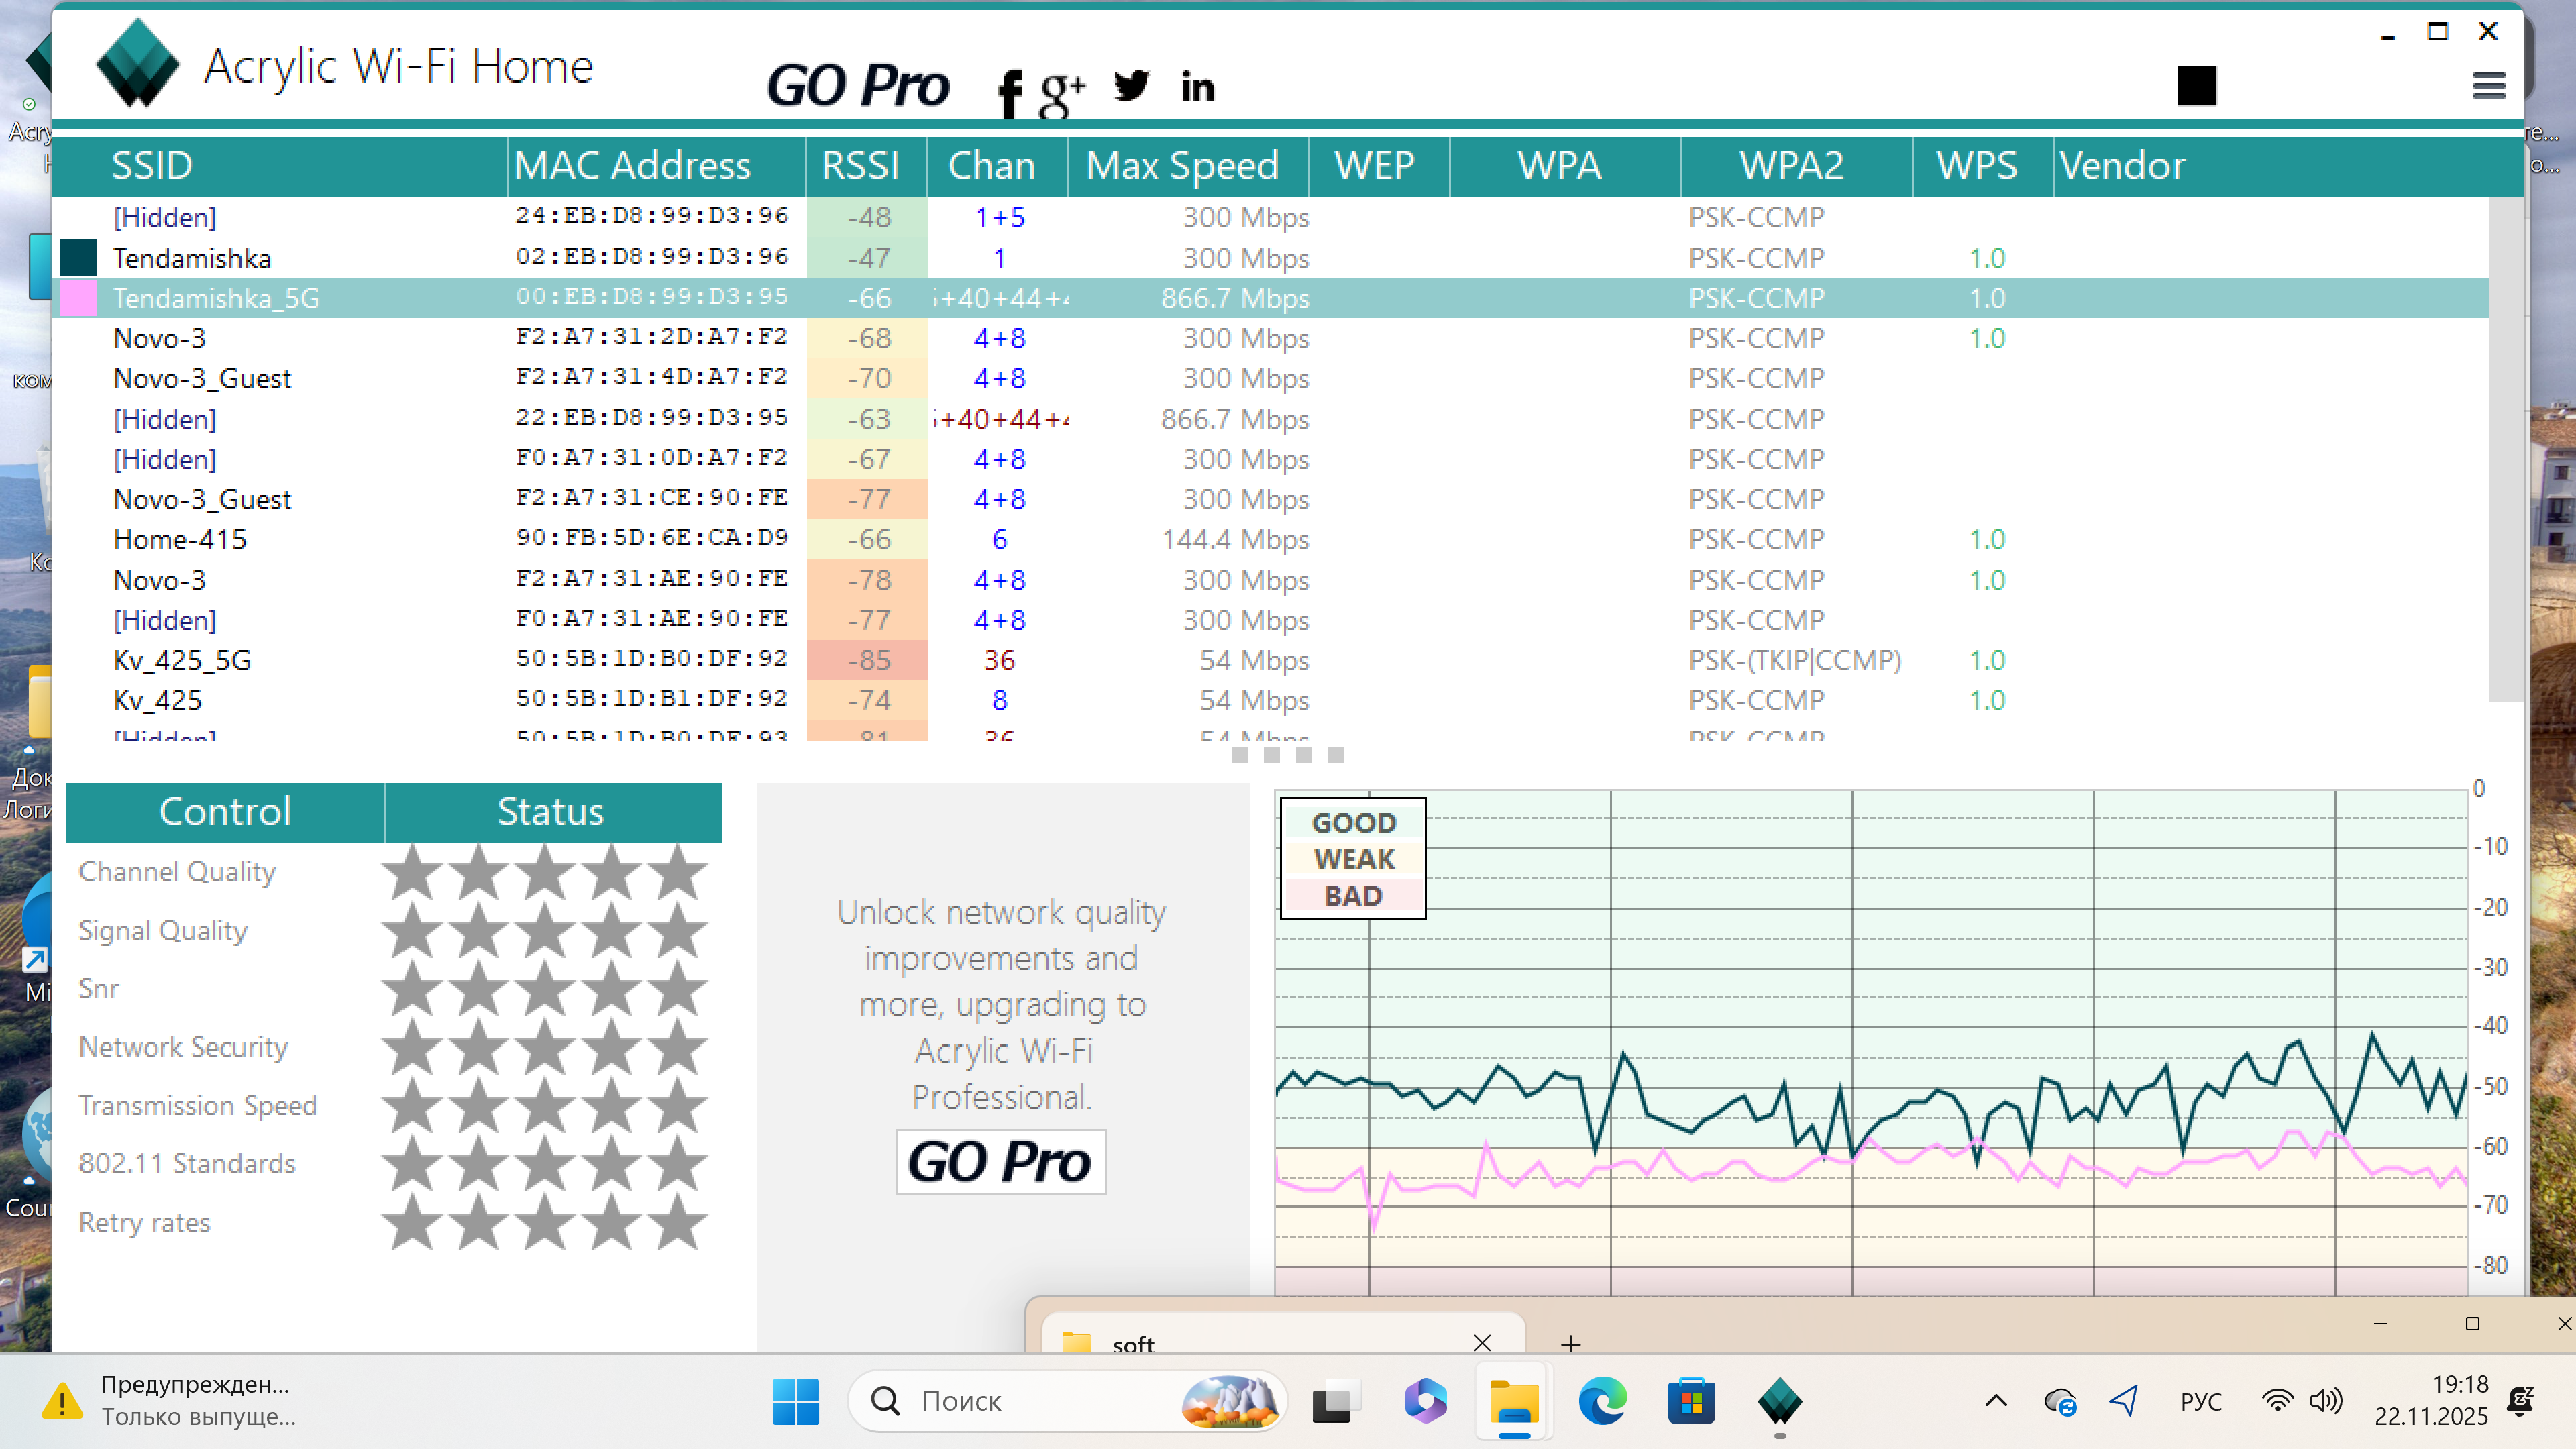Switch to the Control tab header
The height and width of the screenshot is (1449, 2576).
click(x=225, y=812)
